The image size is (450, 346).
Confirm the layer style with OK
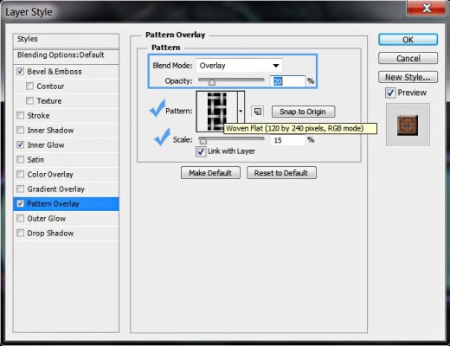point(408,40)
